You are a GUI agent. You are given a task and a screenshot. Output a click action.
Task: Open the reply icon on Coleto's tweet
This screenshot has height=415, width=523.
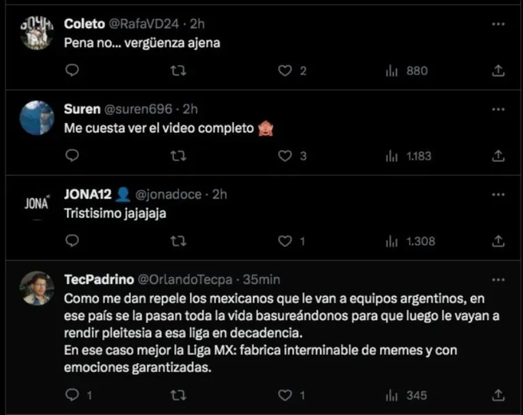[71, 71]
